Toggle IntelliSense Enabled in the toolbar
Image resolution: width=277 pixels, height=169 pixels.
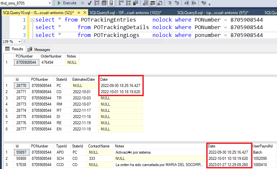click(x=111, y=3)
